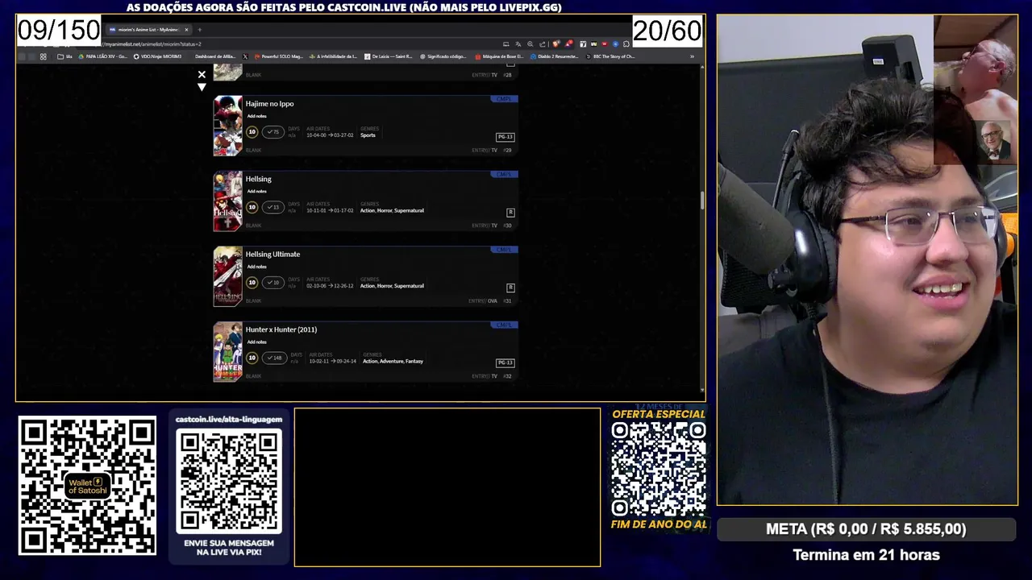Viewport: 1032px width, 580px height.
Task: Open the extensions puzzle icon
Action: [626, 44]
